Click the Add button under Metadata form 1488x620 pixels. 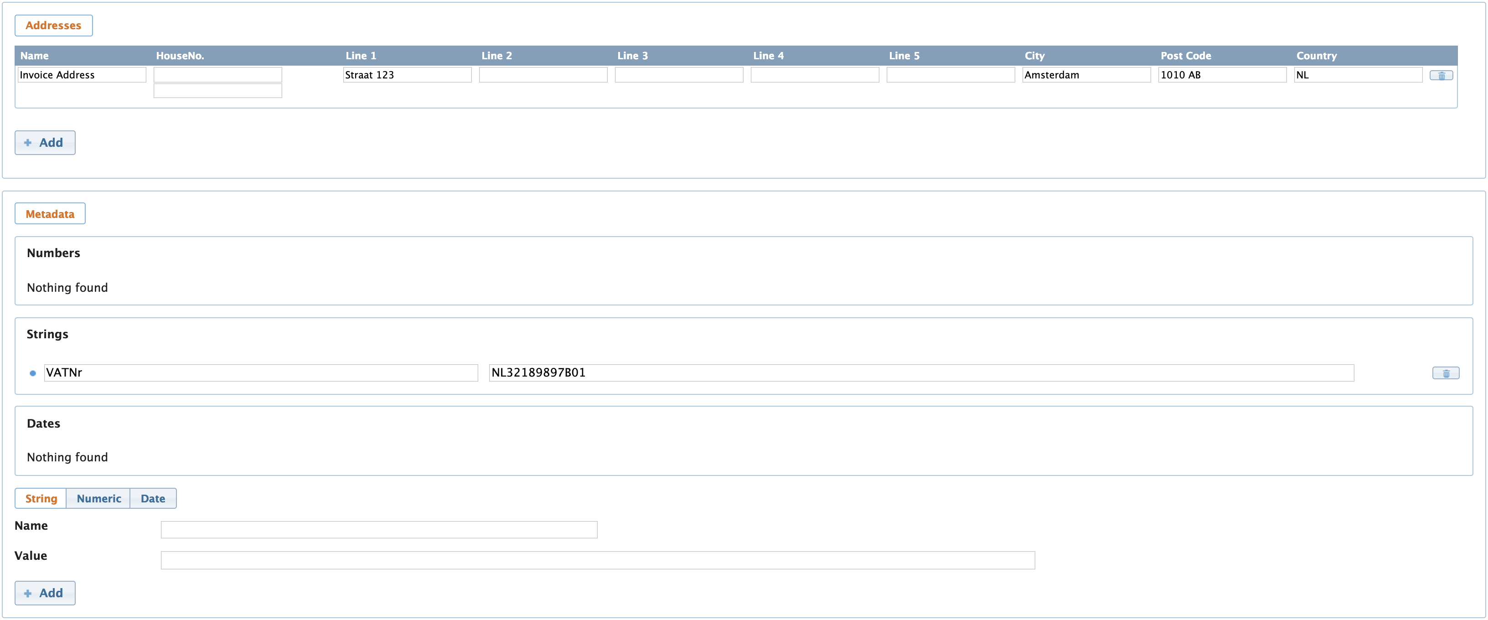(x=45, y=593)
